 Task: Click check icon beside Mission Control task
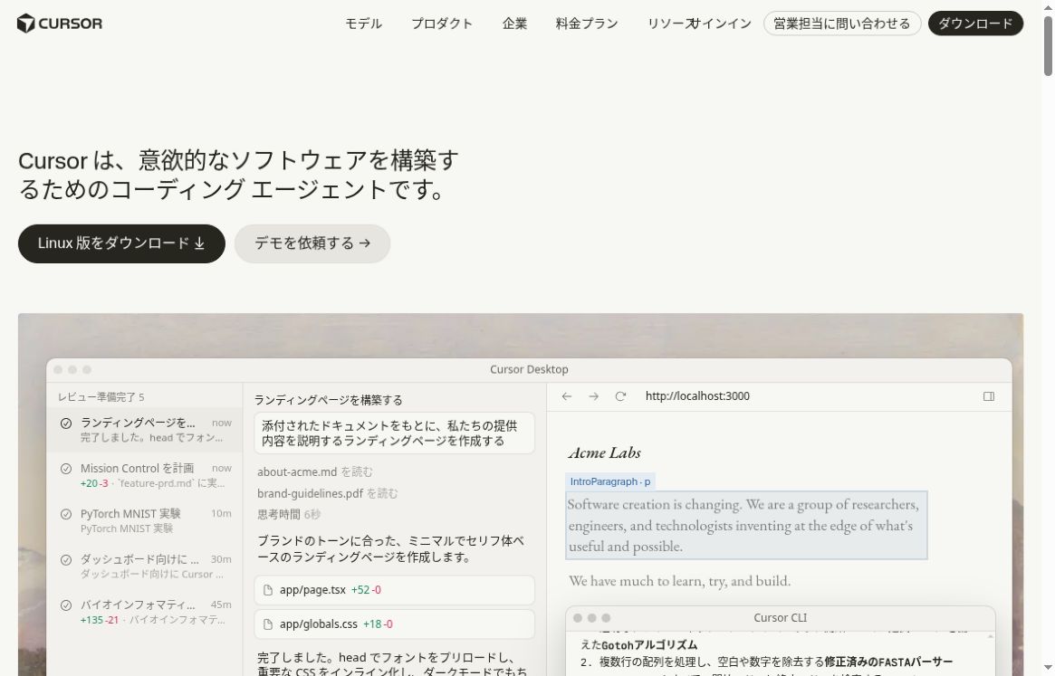click(x=66, y=469)
